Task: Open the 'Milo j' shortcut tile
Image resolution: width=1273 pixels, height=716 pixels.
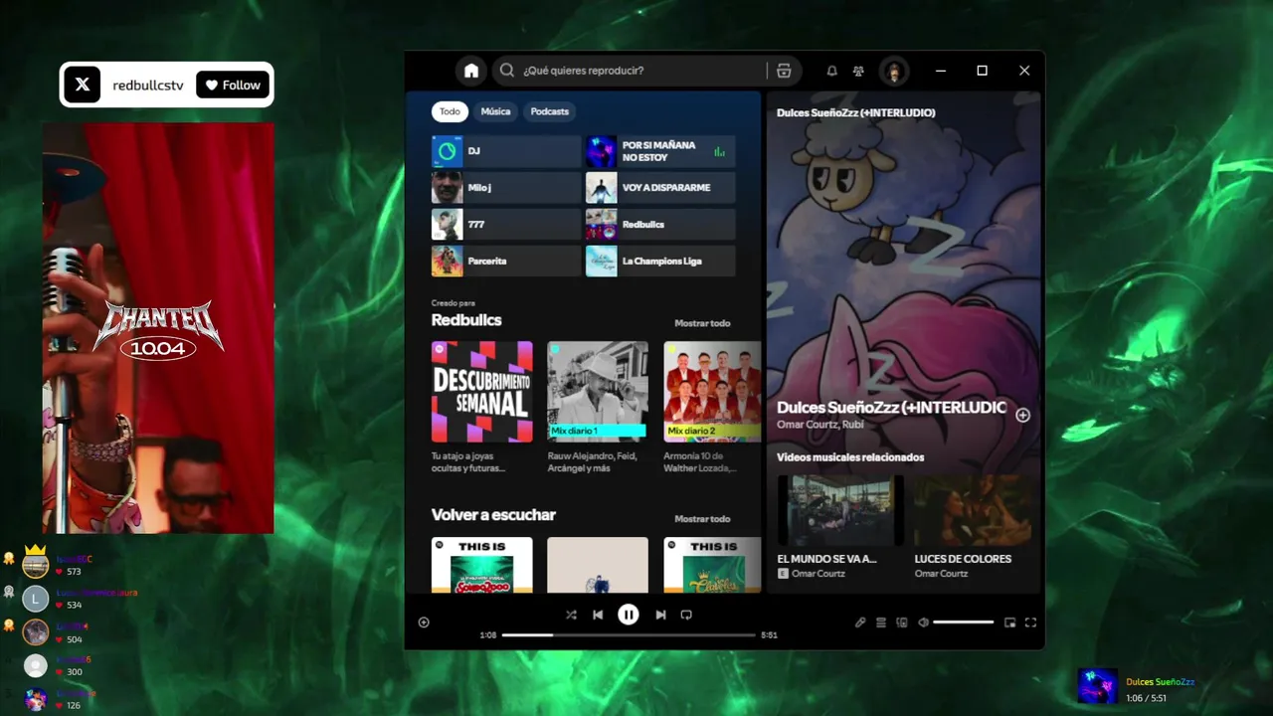Action: [506, 187]
